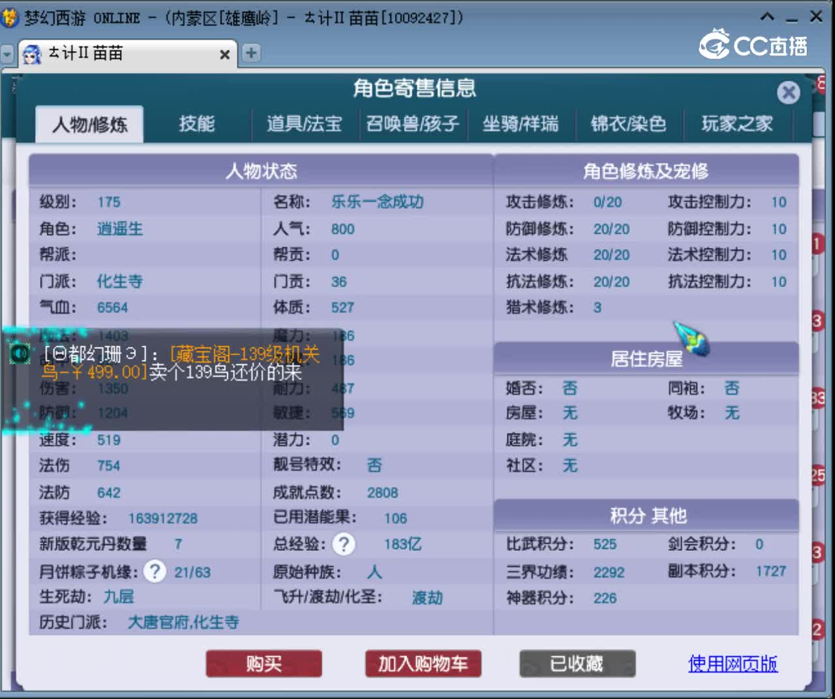
Task: Open the 坐骑/祥瑞 tab
Action: click(521, 123)
